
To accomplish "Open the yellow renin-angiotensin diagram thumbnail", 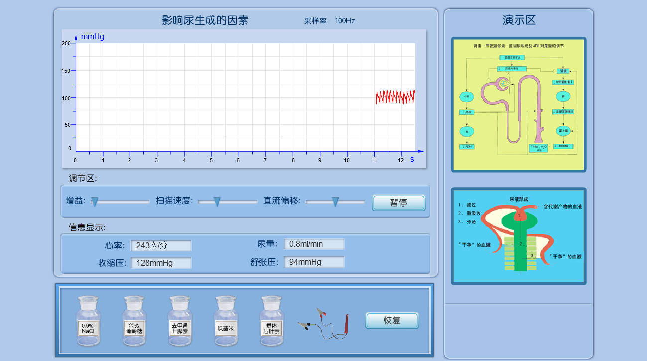I will click(518, 105).
